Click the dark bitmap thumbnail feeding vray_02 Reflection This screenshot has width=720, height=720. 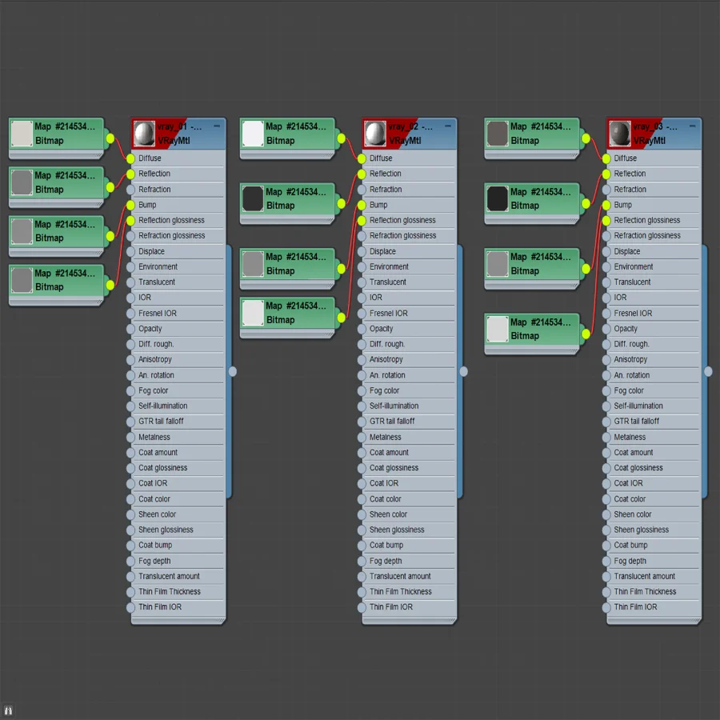pyautogui.click(x=253, y=199)
